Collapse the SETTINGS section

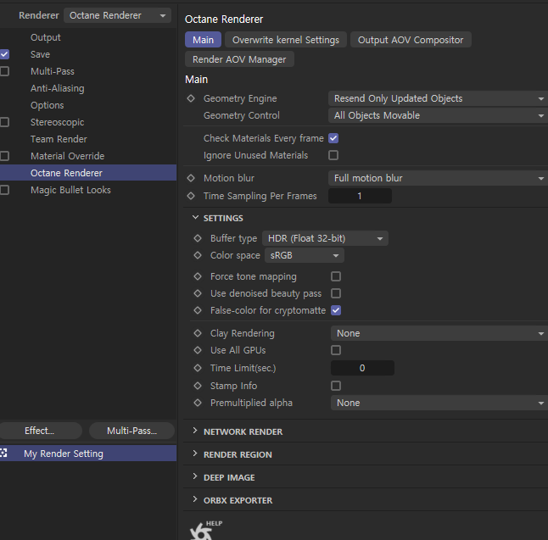pyautogui.click(x=195, y=218)
